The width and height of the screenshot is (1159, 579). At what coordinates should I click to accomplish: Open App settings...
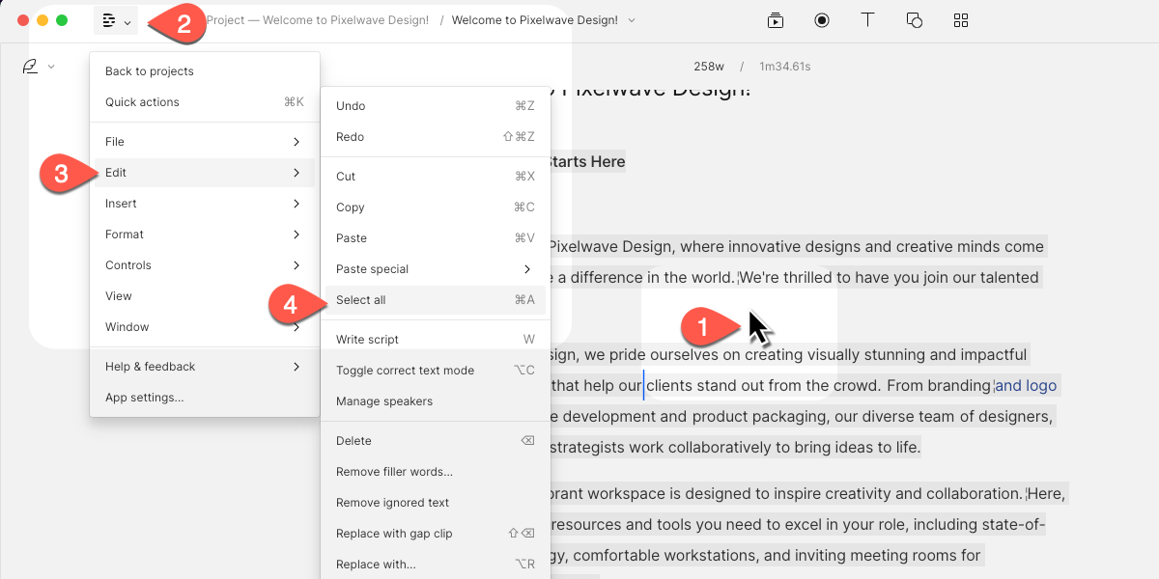(205, 398)
